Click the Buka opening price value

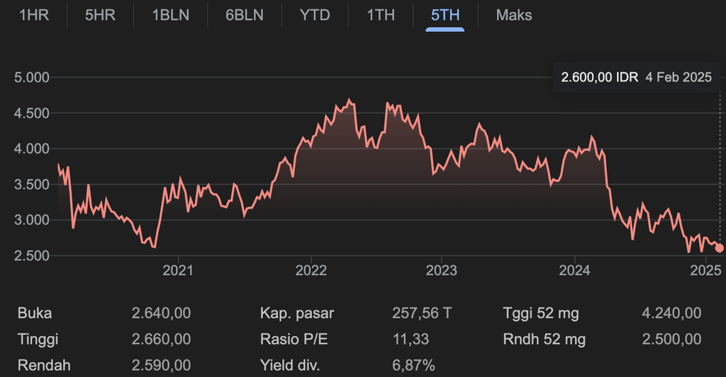(x=161, y=313)
